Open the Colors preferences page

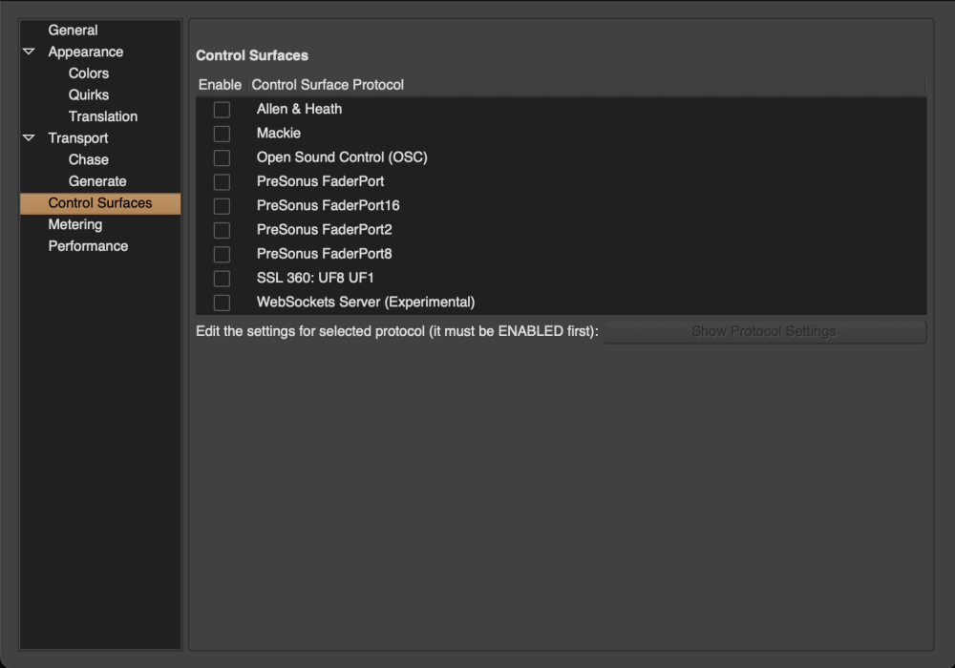pos(89,73)
